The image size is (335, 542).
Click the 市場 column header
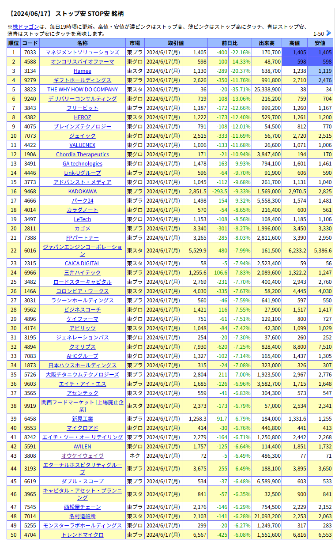(135, 43)
